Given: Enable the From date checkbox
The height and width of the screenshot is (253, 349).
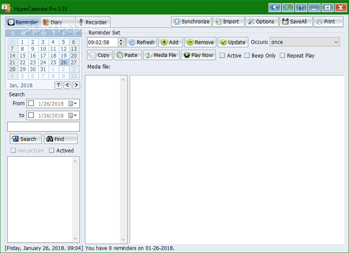Looking at the screenshot, I should (31, 103).
